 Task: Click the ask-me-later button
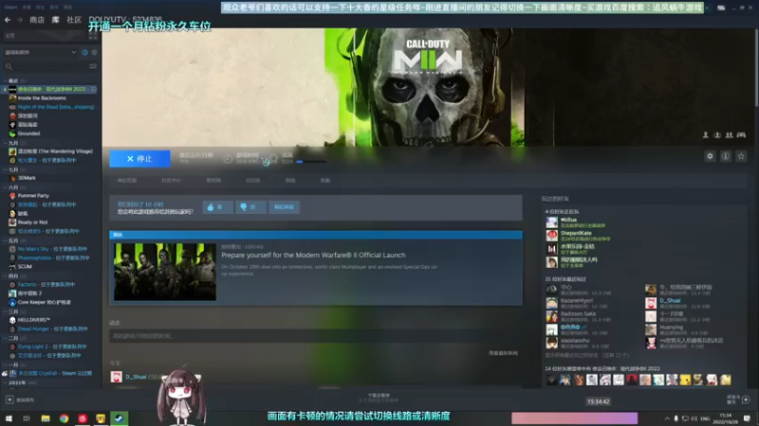(284, 207)
